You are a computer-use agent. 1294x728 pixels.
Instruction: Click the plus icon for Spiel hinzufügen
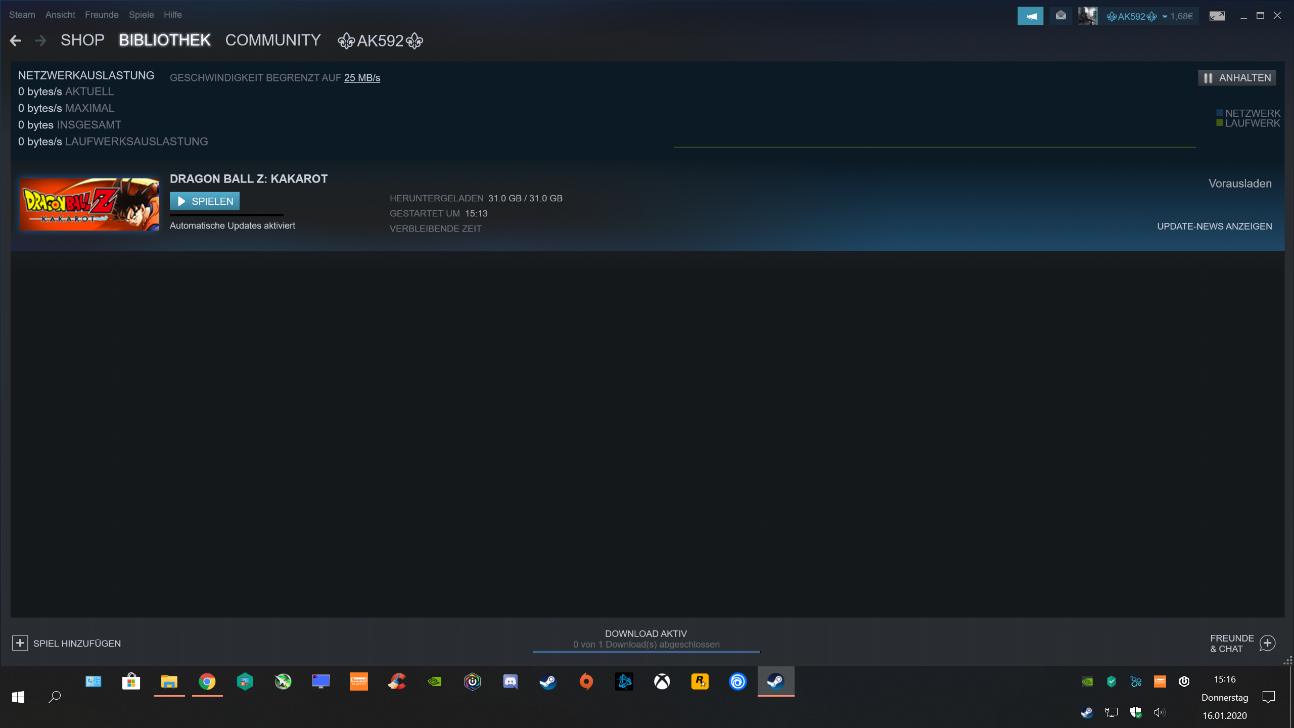coord(20,643)
